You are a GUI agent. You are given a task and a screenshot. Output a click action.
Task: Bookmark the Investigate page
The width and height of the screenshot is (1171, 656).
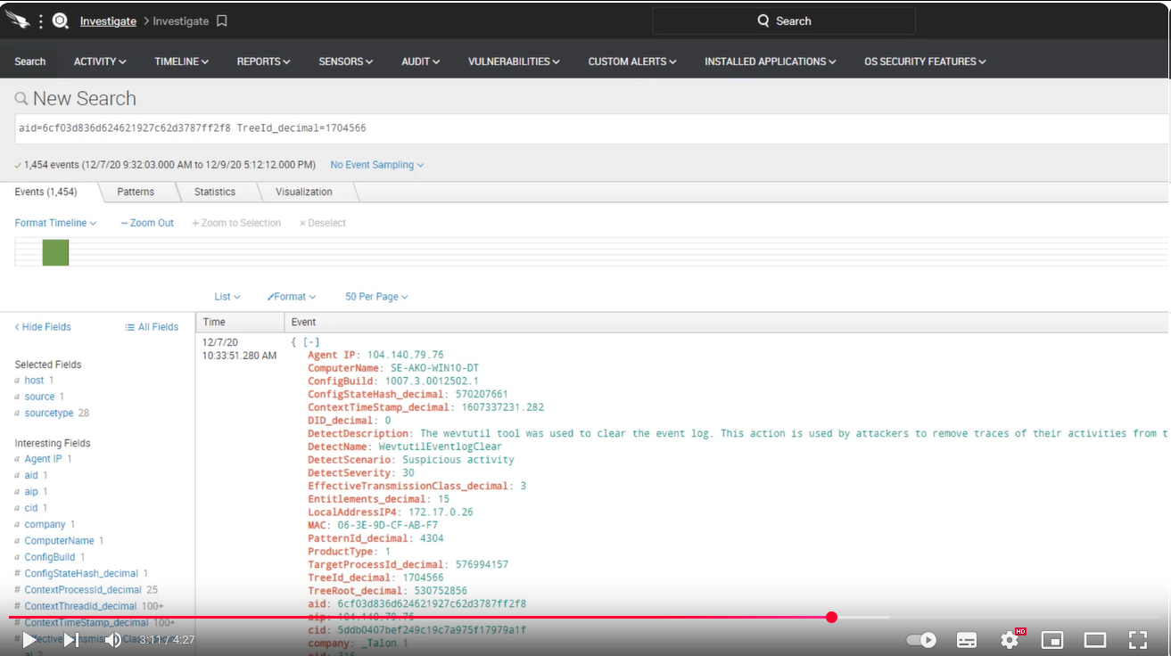(222, 20)
